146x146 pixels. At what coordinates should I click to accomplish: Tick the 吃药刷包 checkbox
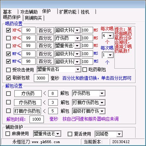85,70
